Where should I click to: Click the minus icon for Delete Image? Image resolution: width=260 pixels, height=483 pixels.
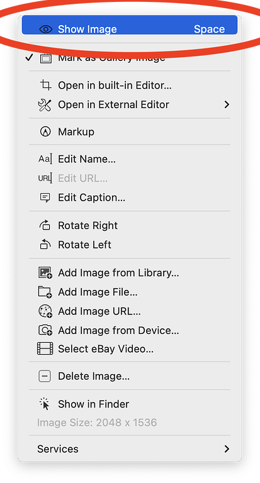click(x=45, y=376)
